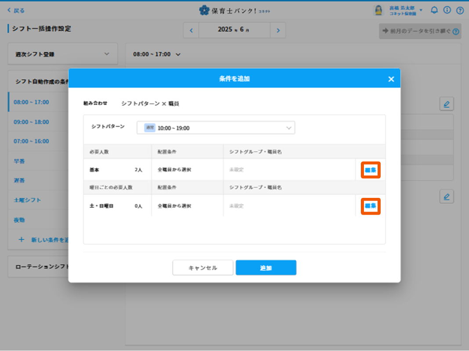This screenshot has width=469, height=351.
Task: Open the info circle icon in header
Action: point(447,10)
